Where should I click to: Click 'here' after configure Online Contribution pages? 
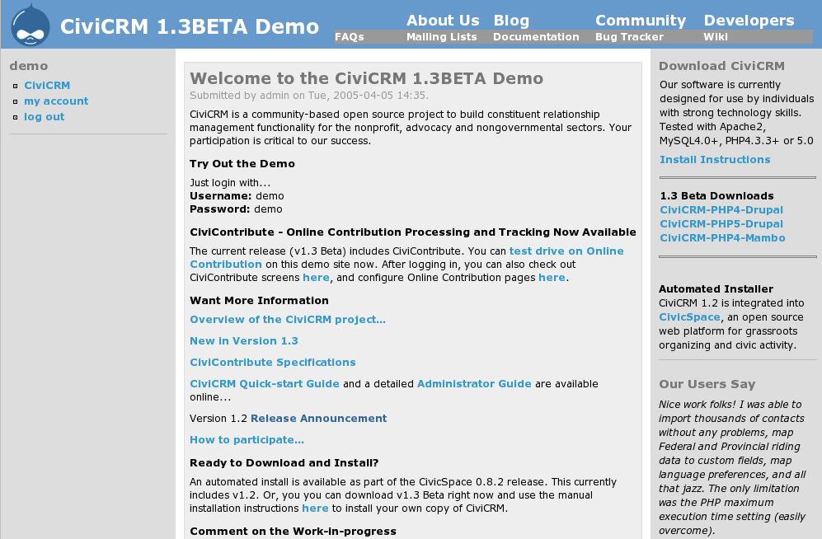[x=552, y=278]
